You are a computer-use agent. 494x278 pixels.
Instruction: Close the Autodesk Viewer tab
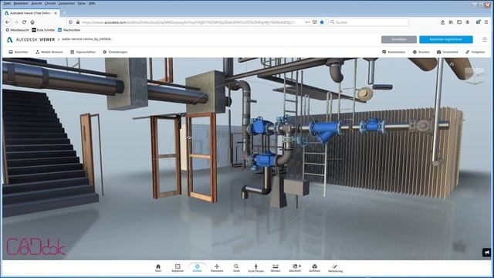(x=56, y=13)
